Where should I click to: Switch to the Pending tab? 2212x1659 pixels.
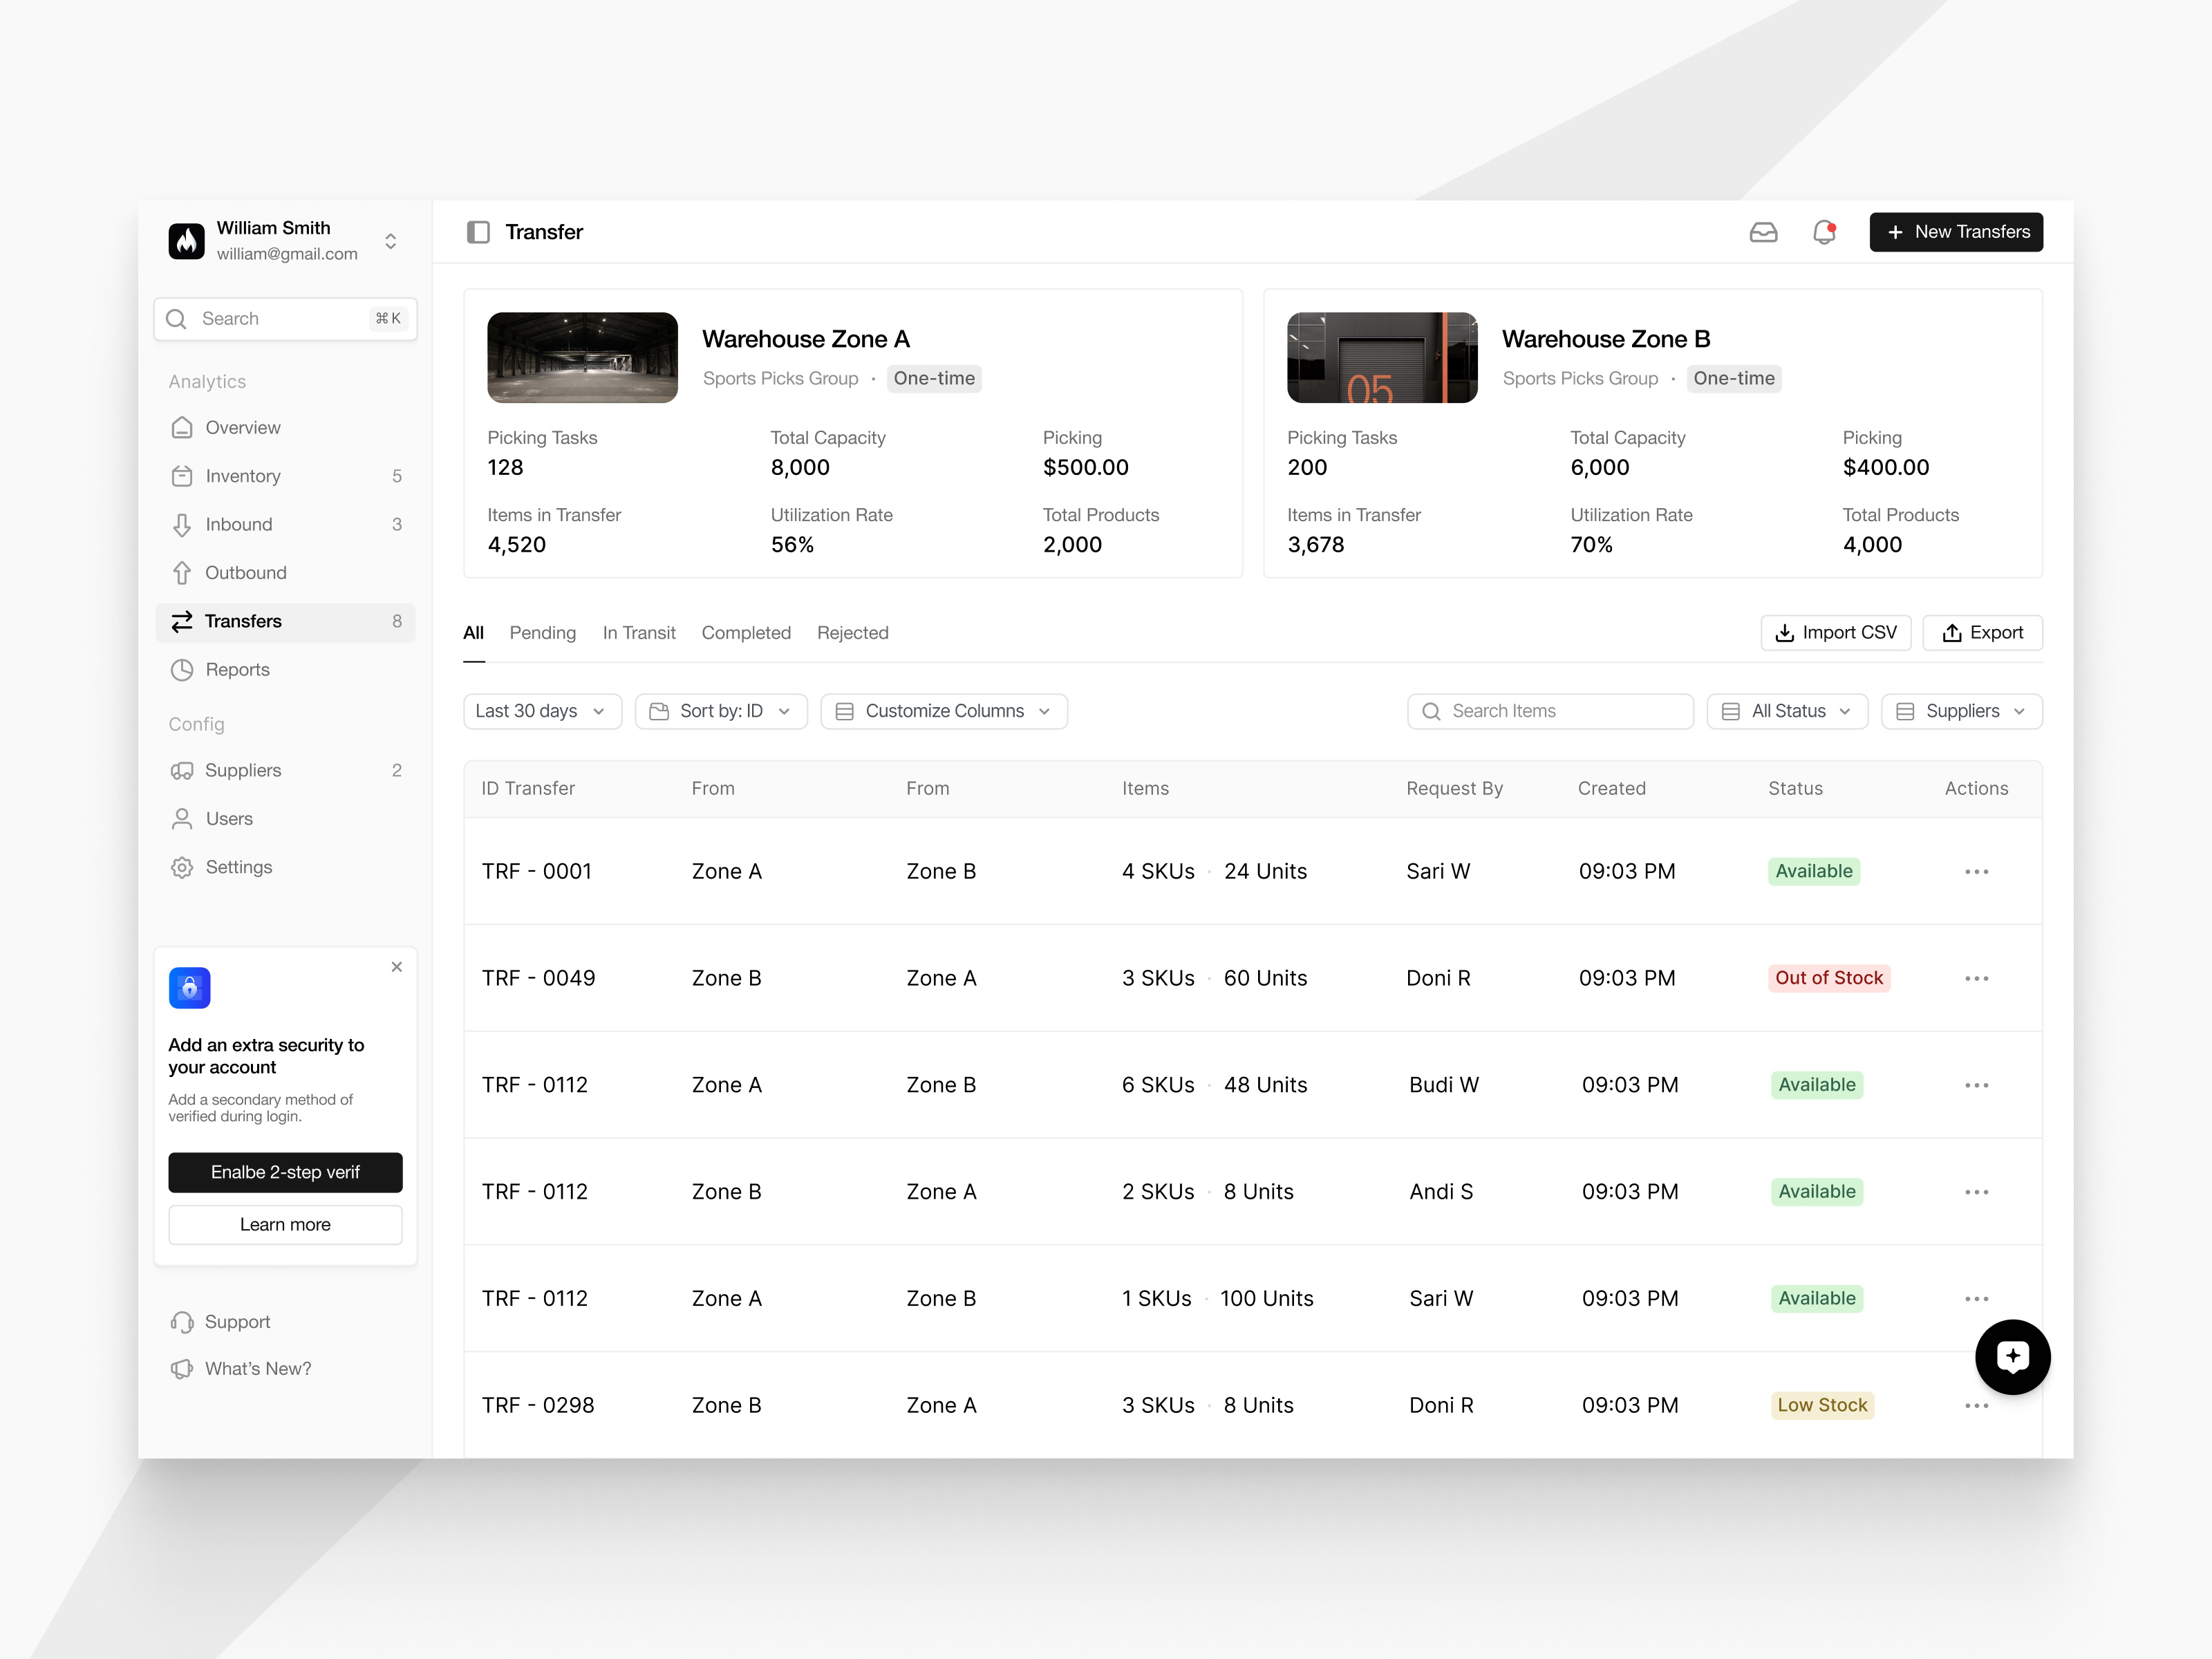[x=543, y=633]
